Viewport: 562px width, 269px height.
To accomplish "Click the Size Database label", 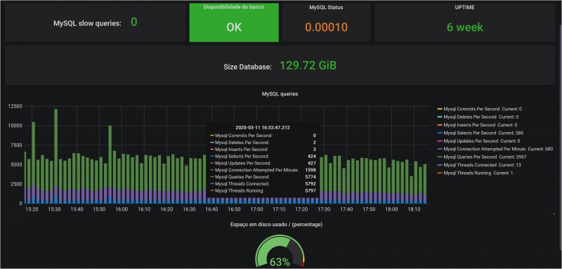I will point(248,67).
